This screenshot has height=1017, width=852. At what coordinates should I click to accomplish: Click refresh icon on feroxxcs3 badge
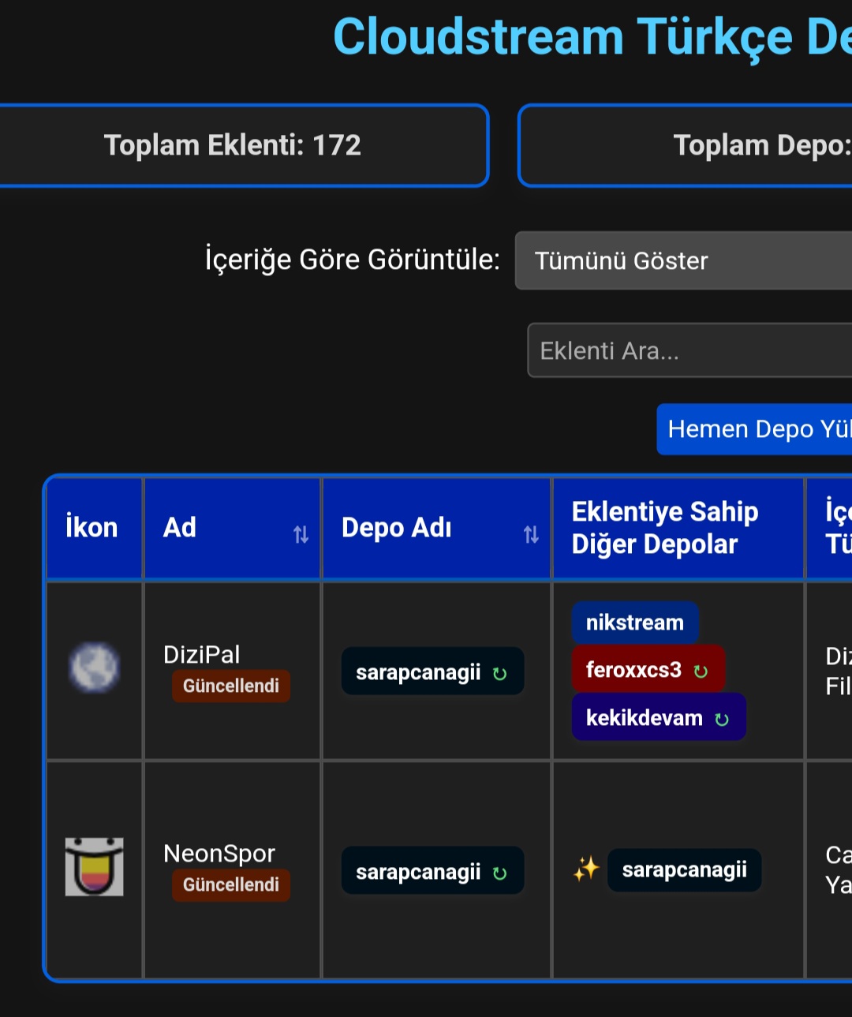701,671
